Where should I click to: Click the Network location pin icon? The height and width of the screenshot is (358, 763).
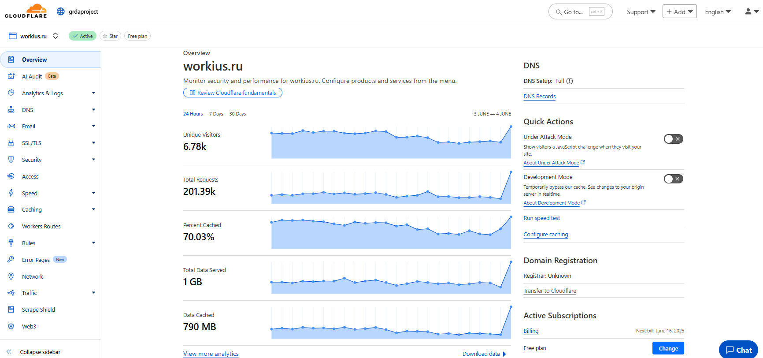pyautogui.click(x=11, y=276)
